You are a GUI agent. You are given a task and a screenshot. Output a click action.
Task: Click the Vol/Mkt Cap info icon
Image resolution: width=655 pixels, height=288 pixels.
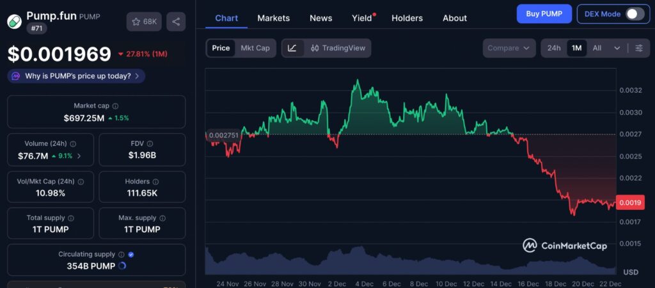[x=81, y=182]
